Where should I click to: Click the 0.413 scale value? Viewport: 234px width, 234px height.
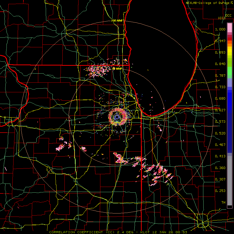tap(220, 156)
